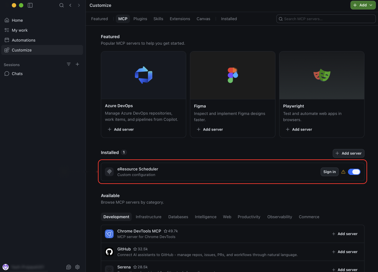
Task: Add server for Chrome DevTools MCP
Action: (x=345, y=234)
